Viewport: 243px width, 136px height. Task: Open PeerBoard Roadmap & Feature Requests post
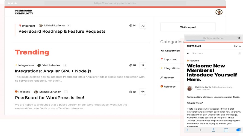[62, 31]
